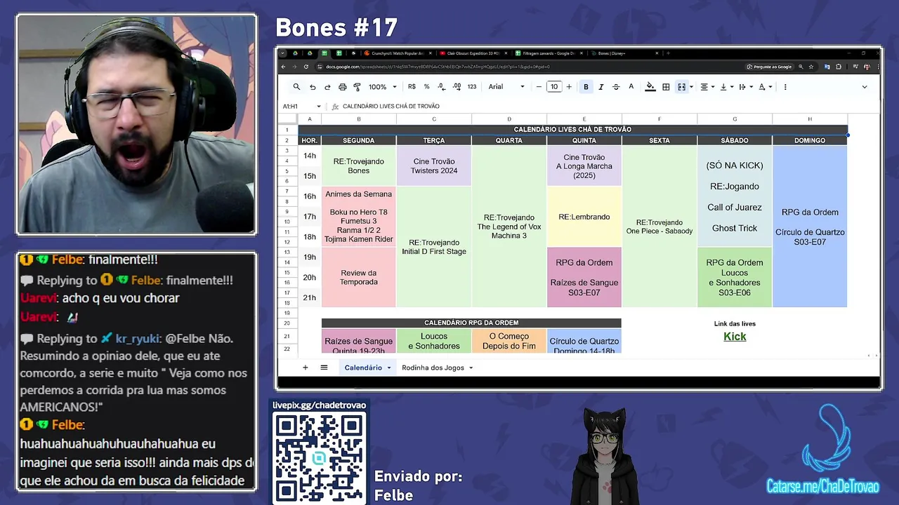Viewport: 899px width, 505px height.
Task: Increase decimal places
Action: point(457,87)
